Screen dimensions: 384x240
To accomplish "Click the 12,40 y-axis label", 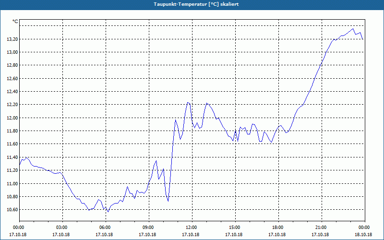I will point(12,92).
